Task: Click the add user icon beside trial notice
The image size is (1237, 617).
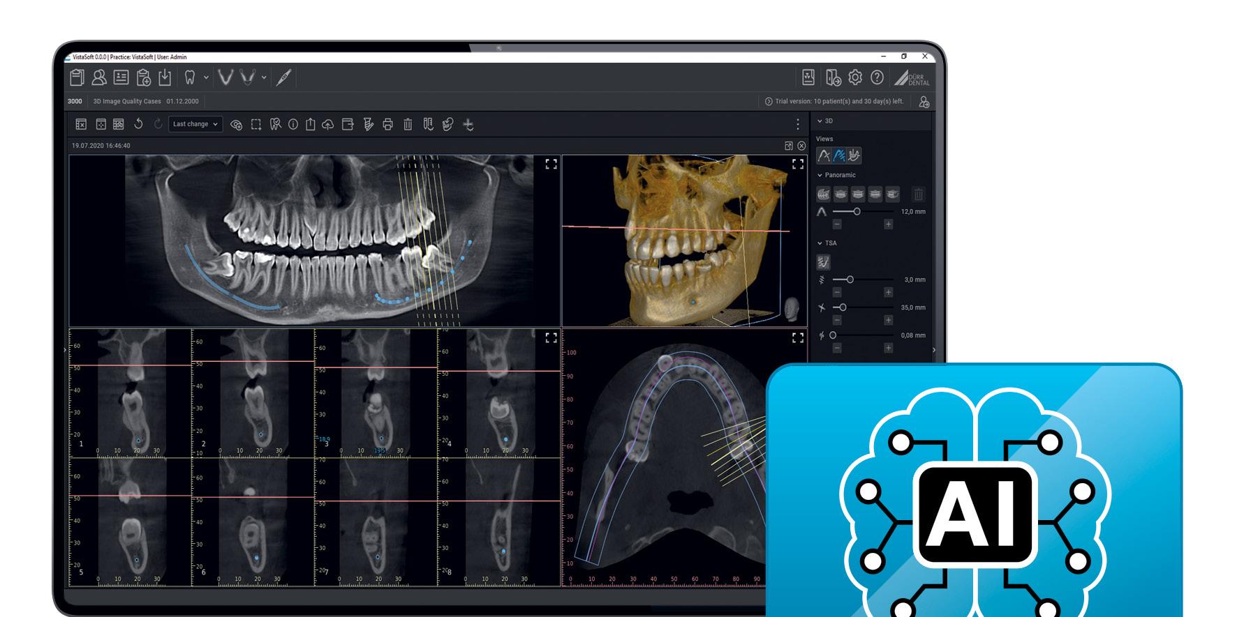Action: pyautogui.click(x=924, y=102)
